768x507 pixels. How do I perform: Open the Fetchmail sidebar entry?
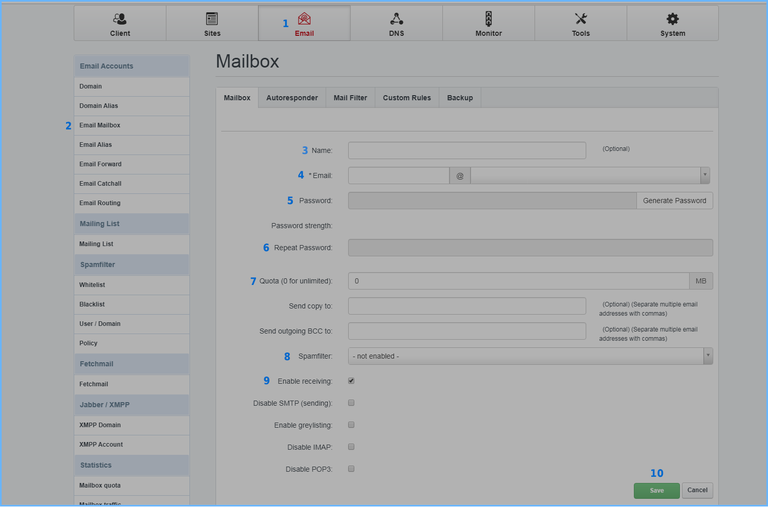pos(132,384)
